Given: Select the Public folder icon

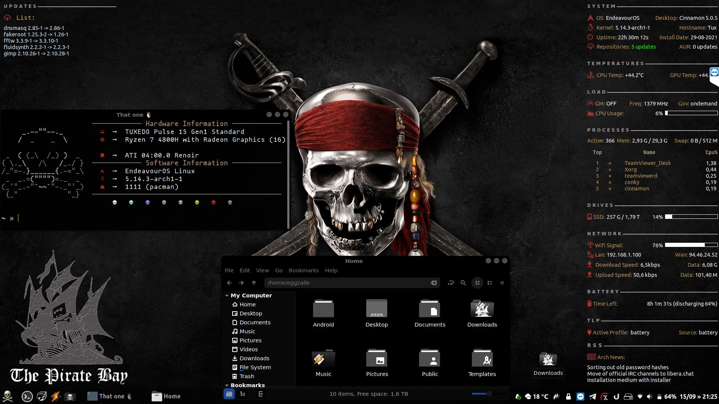Looking at the screenshot, I should (x=430, y=358).
